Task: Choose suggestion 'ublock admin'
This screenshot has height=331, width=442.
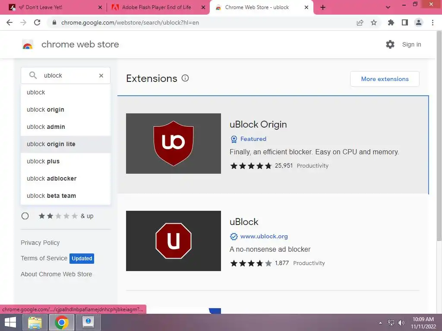Action: [x=66, y=127]
